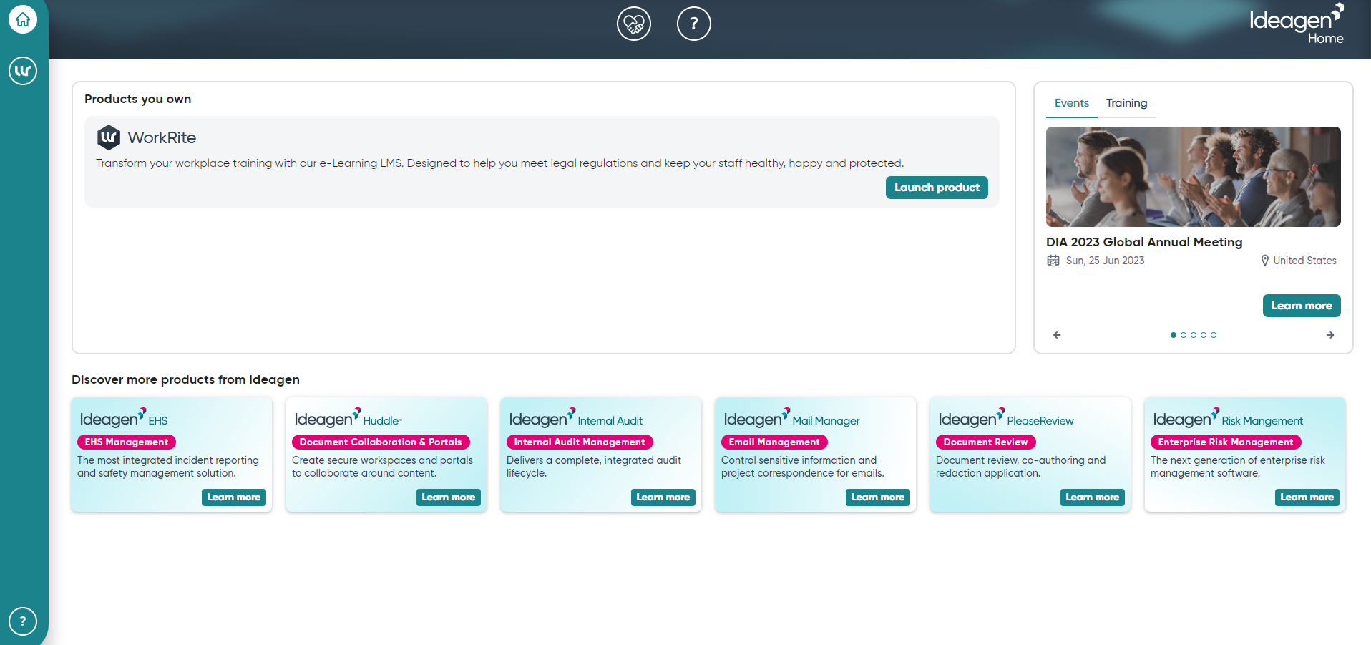
Task: Click EHS description 'The most integrated incident reporting'
Action: pos(168,467)
